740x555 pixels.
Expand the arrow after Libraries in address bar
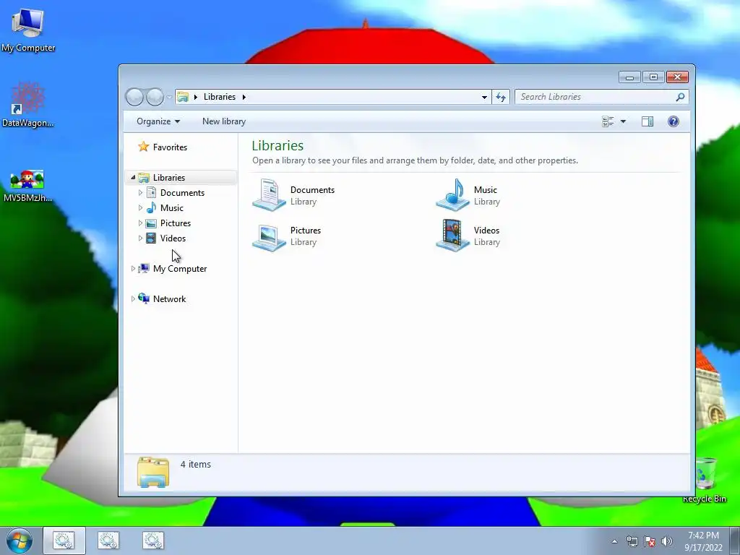244,97
